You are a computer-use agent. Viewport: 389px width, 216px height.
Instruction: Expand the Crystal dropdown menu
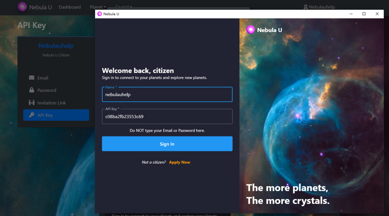pyautogui.click(x=123, y=6)
